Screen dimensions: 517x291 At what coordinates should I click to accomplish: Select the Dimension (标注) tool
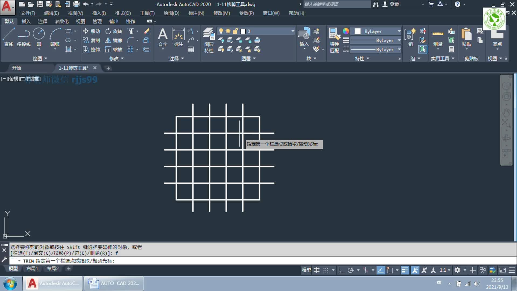[178, 37]
